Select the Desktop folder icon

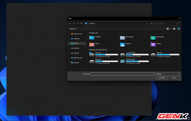coord(92,38)
